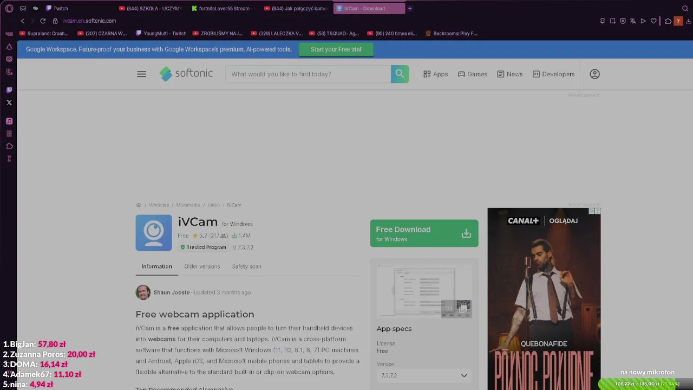Click the Softonic search magnifier button

[400, 74]
